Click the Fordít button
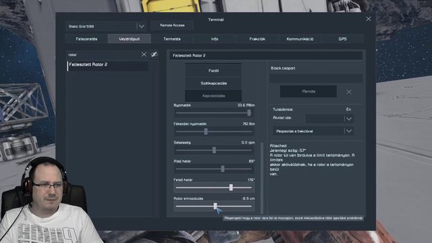Screen dimensions: 432x243 pos(213,70)
